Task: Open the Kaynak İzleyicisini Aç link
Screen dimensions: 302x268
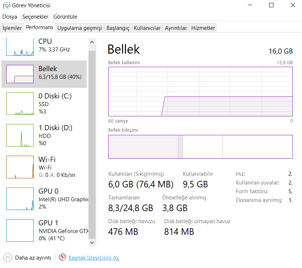Action: pos(94,258)
